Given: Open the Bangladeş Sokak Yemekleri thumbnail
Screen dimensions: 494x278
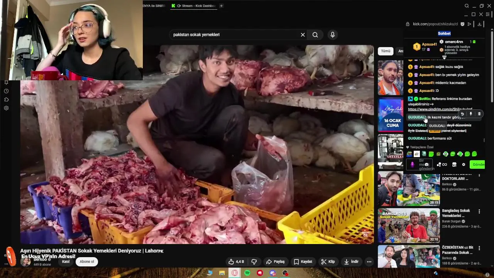Looking at the screenshot, I should pos(409,225).
